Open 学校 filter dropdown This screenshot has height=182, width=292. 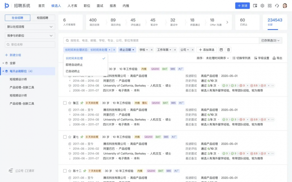pyautogui.click(x=144, y=50)
